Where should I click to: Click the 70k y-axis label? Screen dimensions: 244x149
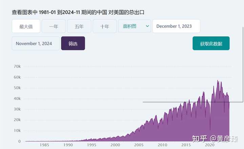[x=17, y=67]
